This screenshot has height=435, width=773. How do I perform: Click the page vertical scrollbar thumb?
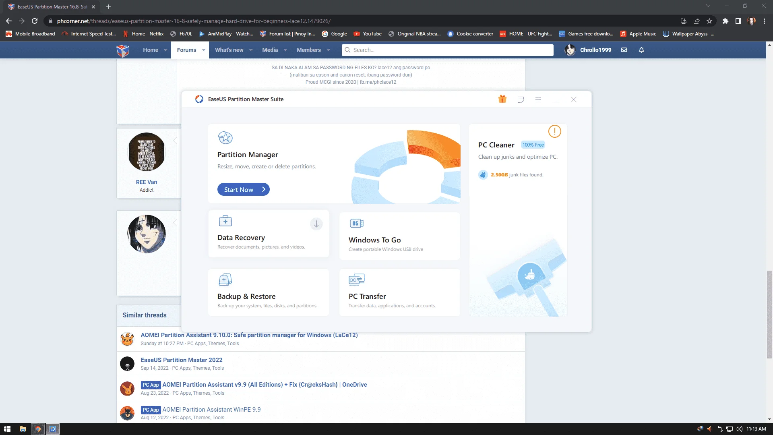pos(769,314)
